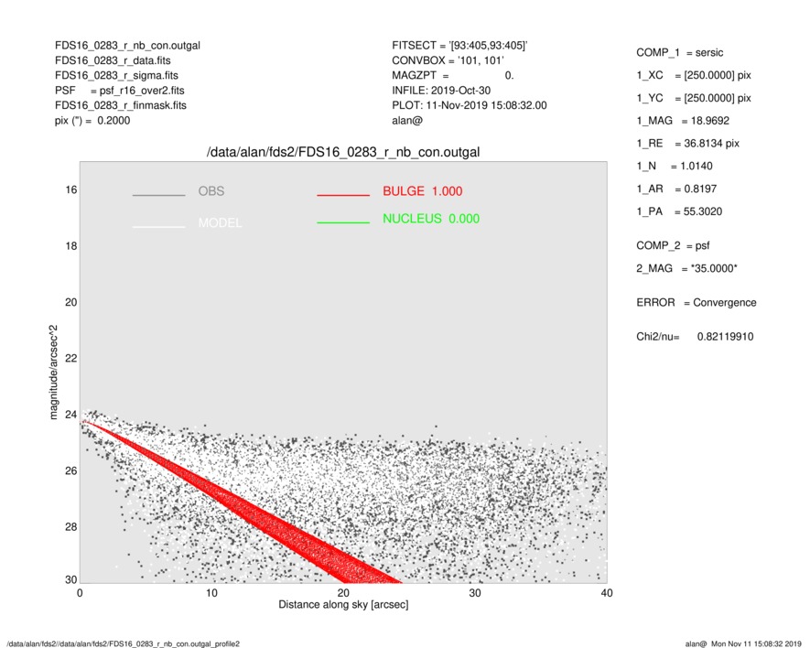
Task: Click the COMP_1 = sersic label
Action: [680, 53]
